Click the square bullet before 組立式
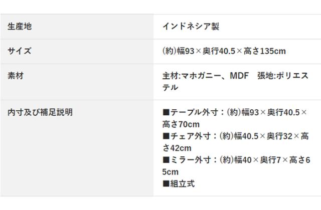 click(166, 184)
